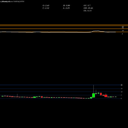Click price axis label 10
Viewport: 128px width, 128px height.
point(122,92)
